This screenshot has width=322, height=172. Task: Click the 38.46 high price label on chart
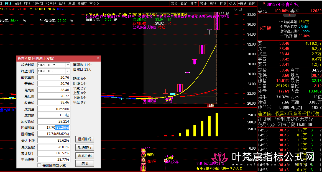pyautogui.click(x=225, y=14)
